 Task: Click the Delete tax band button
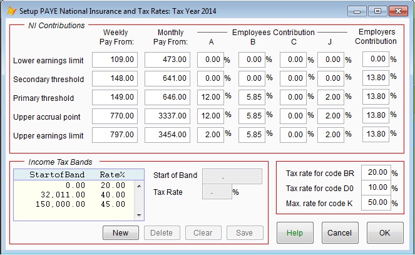click(x=162, y=232)
